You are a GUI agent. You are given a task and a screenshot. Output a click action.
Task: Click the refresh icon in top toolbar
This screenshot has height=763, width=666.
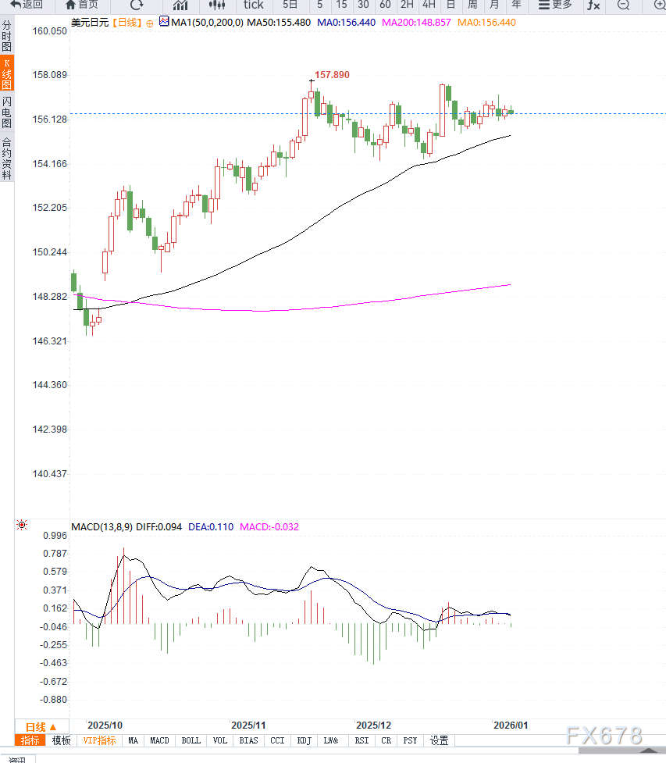(x=137, y=5)
